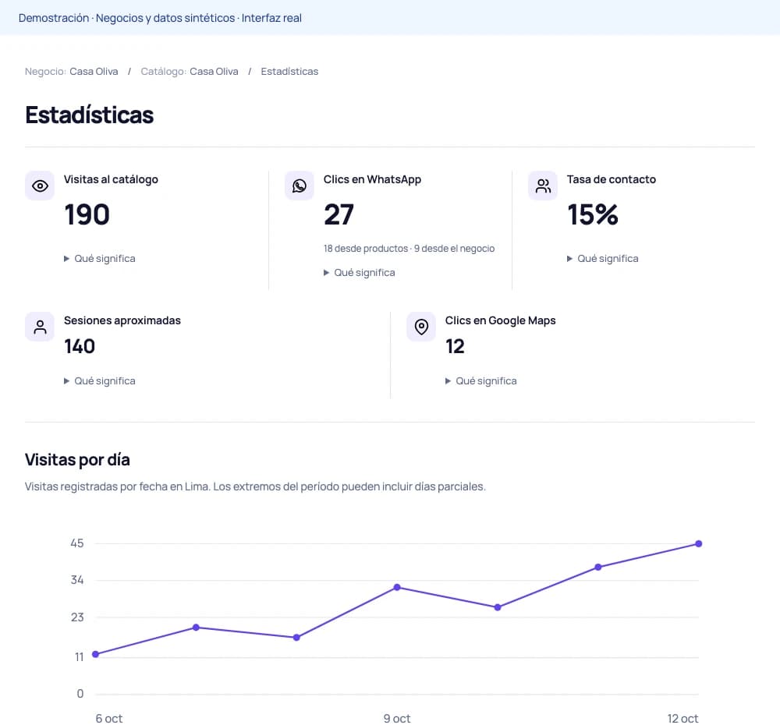
Task: Click the Visitas por día heading
Action: click(x=77, y=460)
